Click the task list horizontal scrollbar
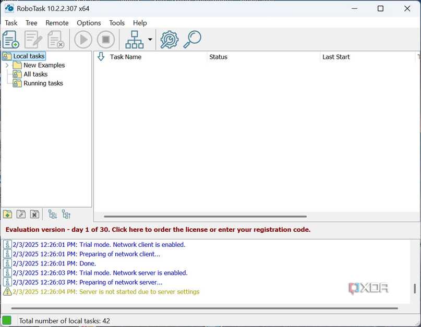This screenshot has width=421, height=327. (205, 216)
